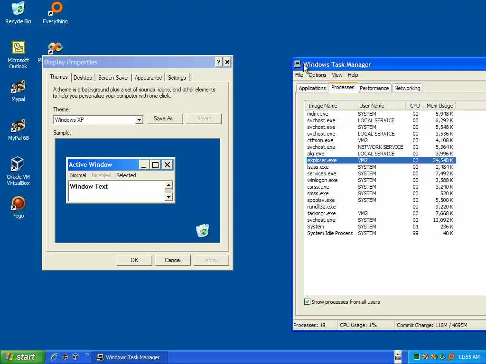Sort processes by User Name column
The height and width of the screenshot is (364, 486).
(380, 106)
